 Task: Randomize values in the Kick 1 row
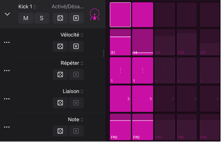[60, 18]
